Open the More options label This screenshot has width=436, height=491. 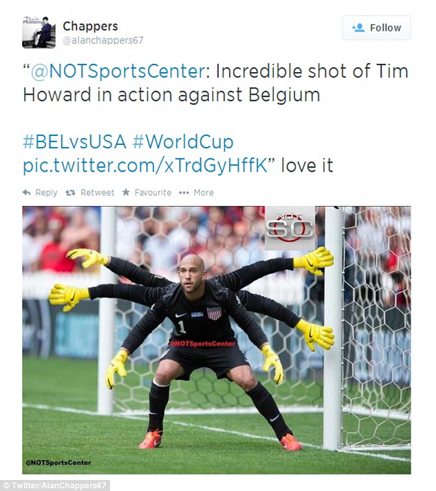(204, 192)
